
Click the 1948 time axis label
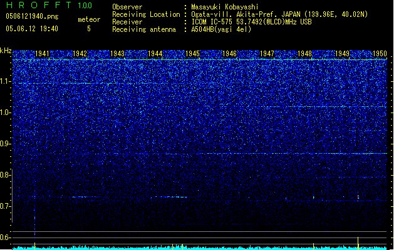click(305, 54)
